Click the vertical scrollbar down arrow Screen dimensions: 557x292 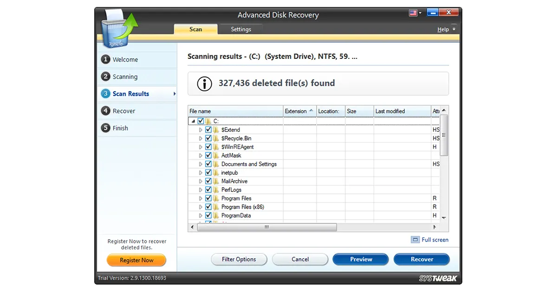coord(444,217)
